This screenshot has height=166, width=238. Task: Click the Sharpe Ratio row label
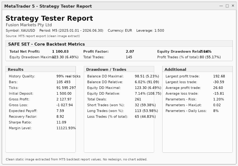(20, 122)
